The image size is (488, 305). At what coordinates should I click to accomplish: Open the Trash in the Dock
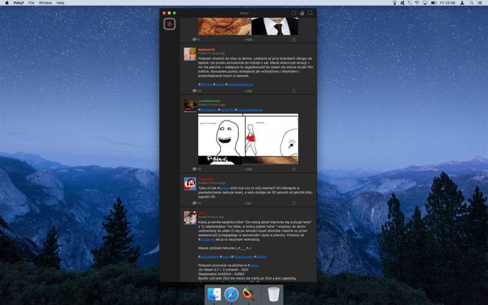click(273, 295)
